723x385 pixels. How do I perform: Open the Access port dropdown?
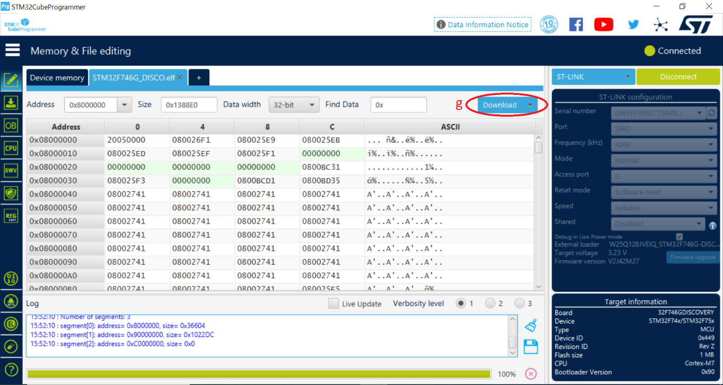tap(664, 176)
